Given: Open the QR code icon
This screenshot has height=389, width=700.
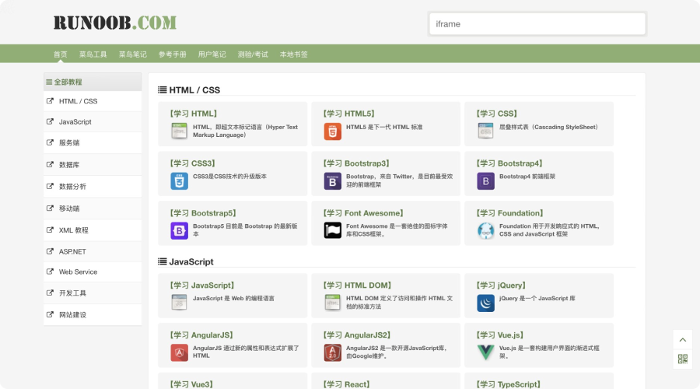Looking at the screenshot, I should pos(682,359).
